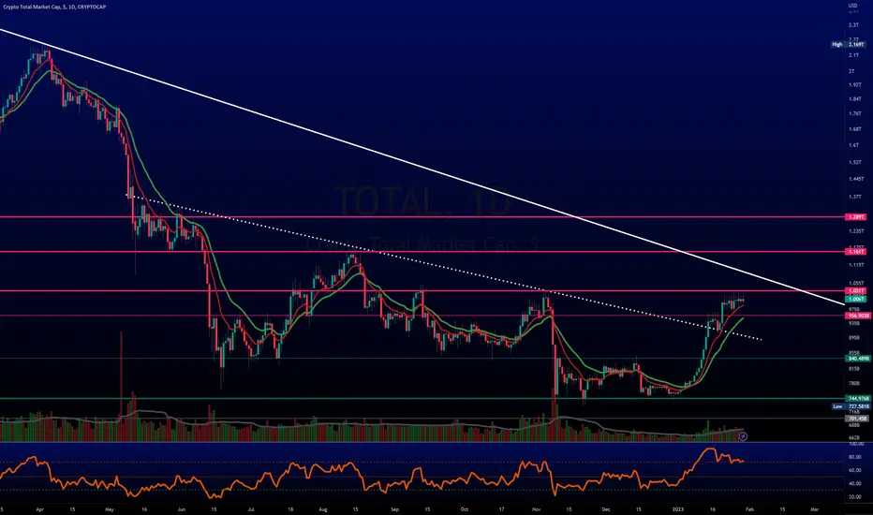The image size is (873, 515).
Task: Click the 'Jun' label on the time axis
Action: pos(182,509)
